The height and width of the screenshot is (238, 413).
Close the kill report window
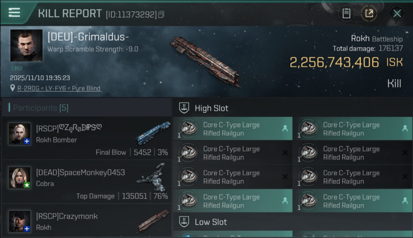397,13
